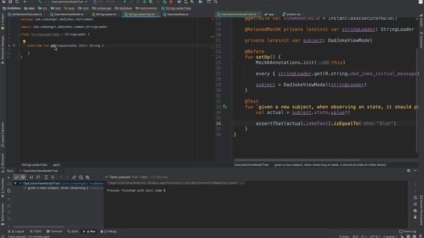Click magnifier icon in test toolbar

coord(87,177)
